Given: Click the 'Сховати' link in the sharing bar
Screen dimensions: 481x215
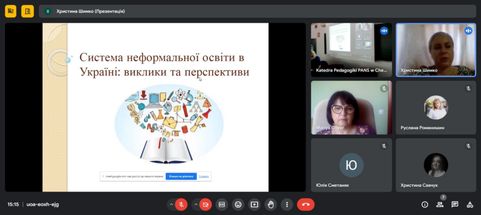Looking at the screenshot, I should [x=204, y=176].
